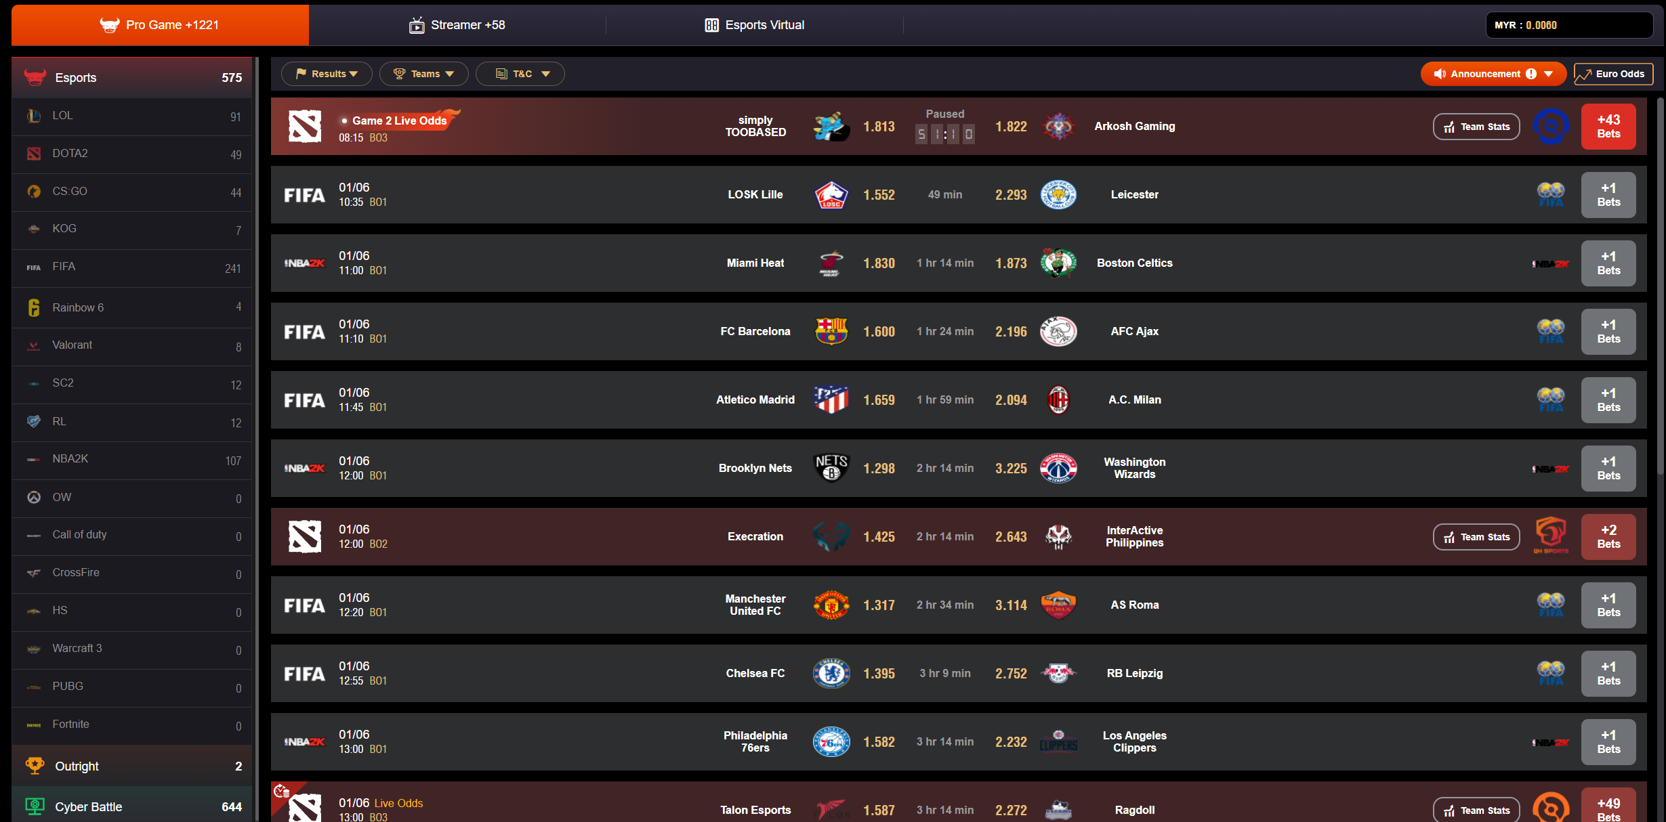
Task: Click the Brooklyn Nets team logo
Action: [x=831, y=468]
